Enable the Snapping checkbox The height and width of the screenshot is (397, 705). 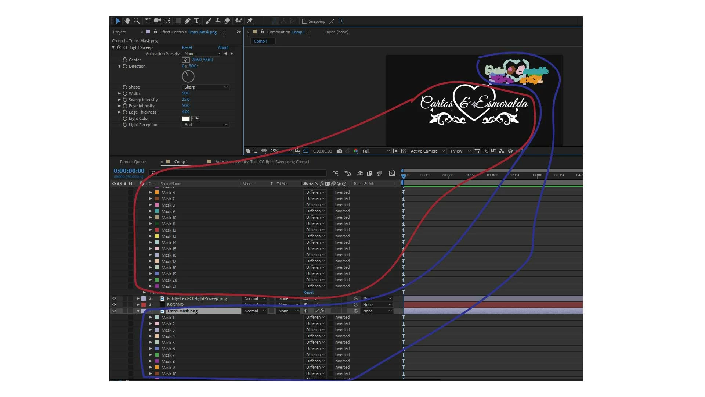tap(305, 21)
